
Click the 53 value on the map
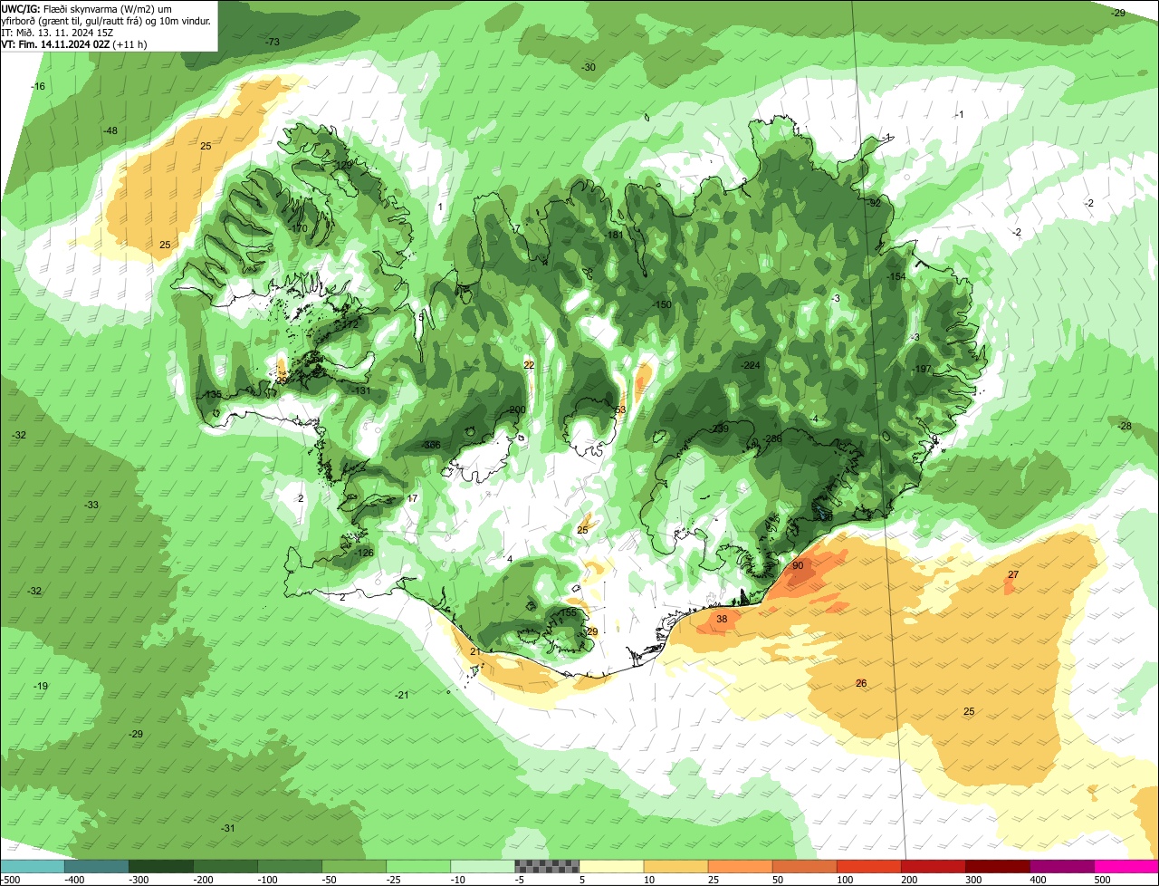(620, 409)
